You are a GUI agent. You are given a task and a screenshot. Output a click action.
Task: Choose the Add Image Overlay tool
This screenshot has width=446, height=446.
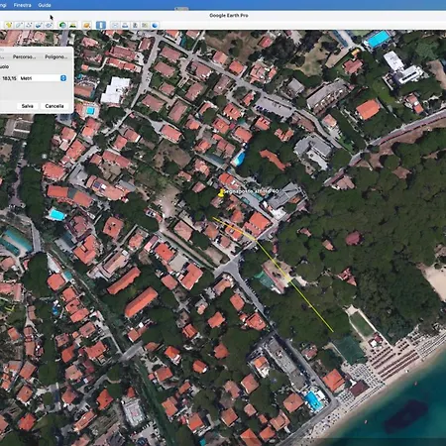tap(39, 25)
